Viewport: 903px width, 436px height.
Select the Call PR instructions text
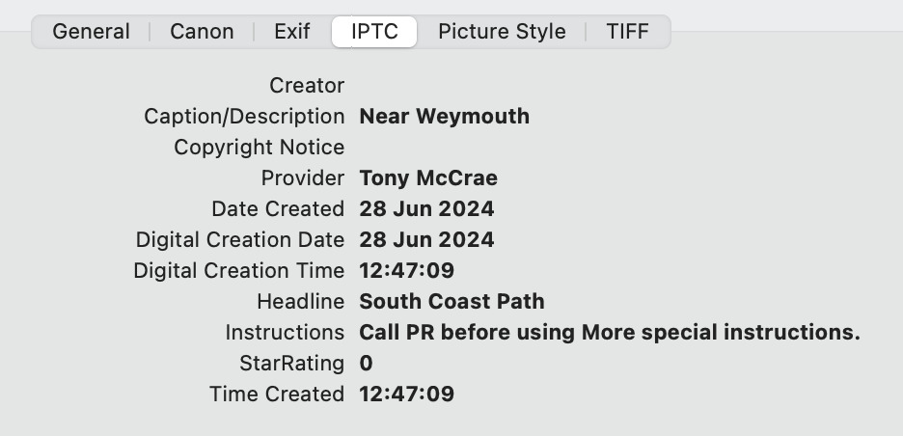click(x=609, y=333)
